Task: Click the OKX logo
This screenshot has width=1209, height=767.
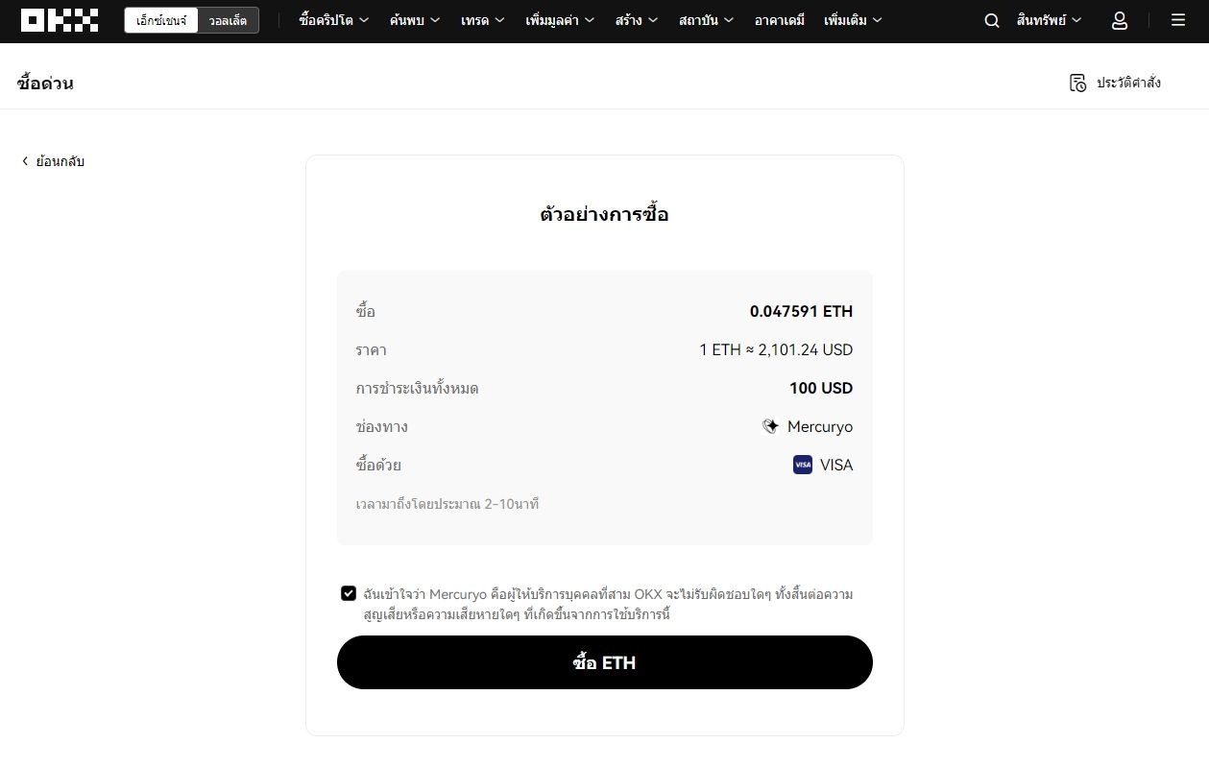Action: coord(60,20)
